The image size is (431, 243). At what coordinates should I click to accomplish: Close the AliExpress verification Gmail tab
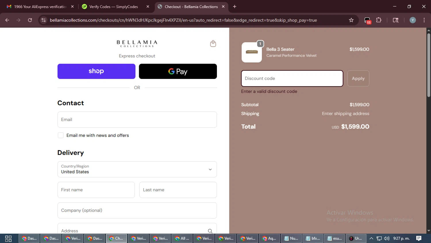72,7
